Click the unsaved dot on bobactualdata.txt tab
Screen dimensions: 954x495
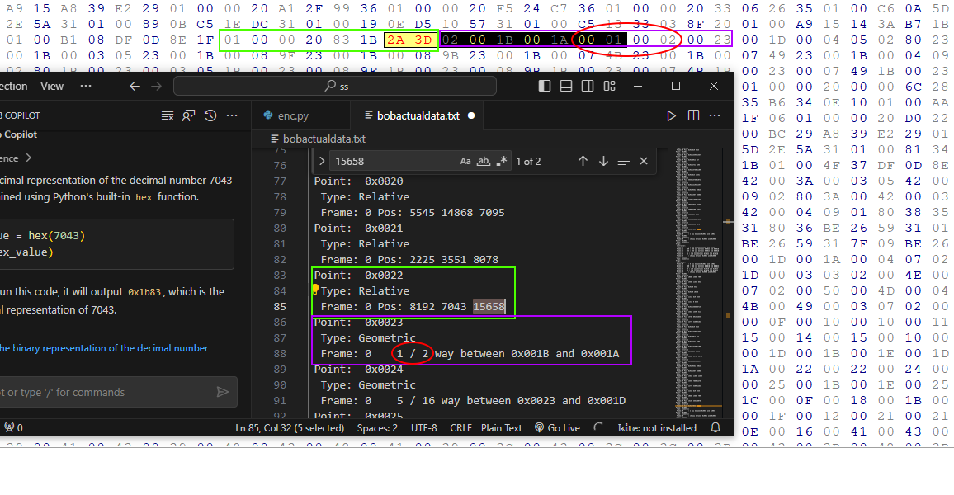tap(471, 115)
